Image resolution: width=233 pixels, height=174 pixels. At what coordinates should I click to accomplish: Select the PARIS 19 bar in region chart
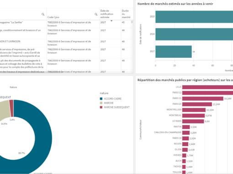(x=185, y=138)
